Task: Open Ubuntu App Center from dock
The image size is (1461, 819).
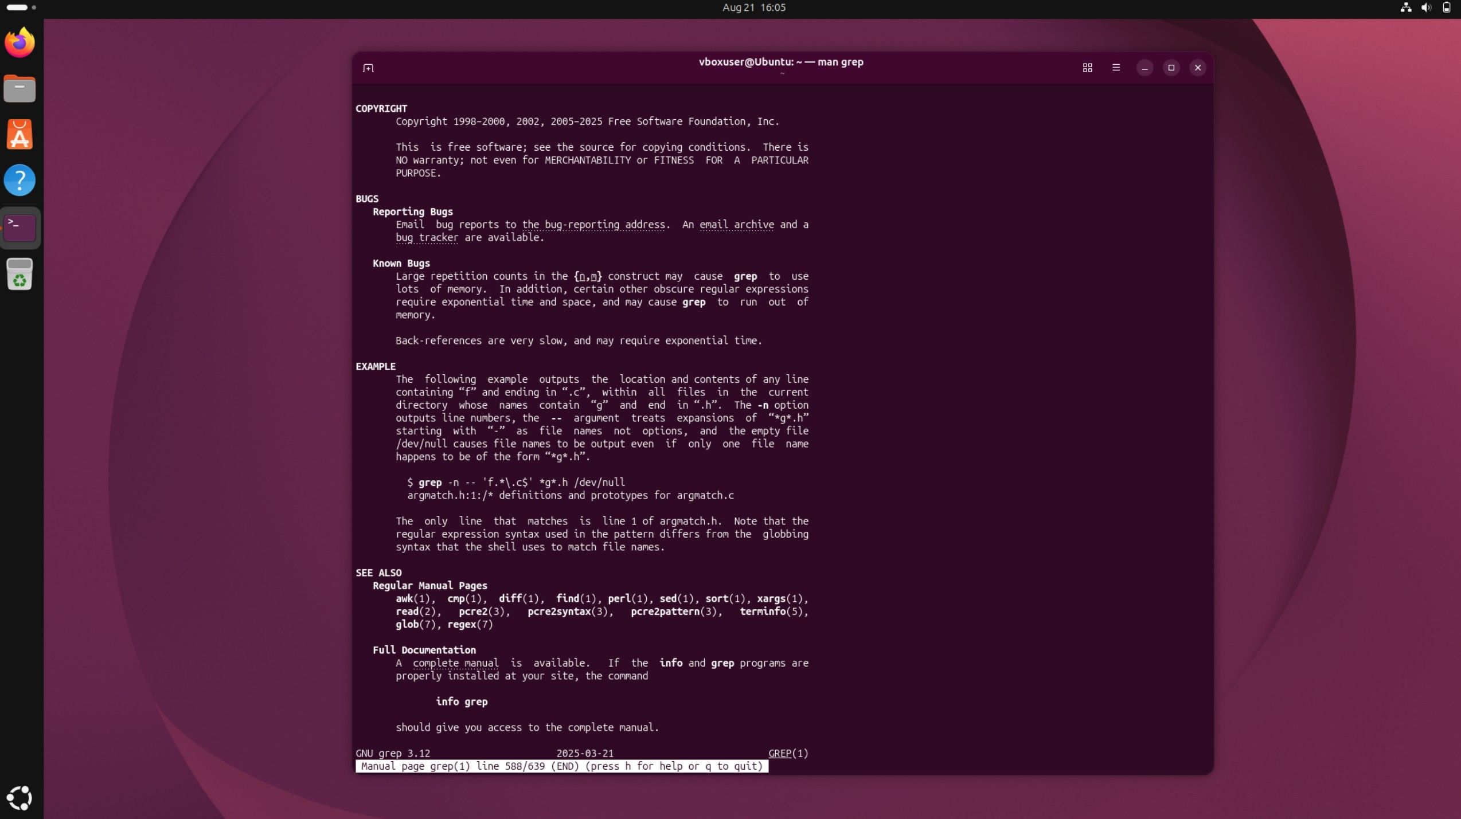Action: tap(20, 135)
